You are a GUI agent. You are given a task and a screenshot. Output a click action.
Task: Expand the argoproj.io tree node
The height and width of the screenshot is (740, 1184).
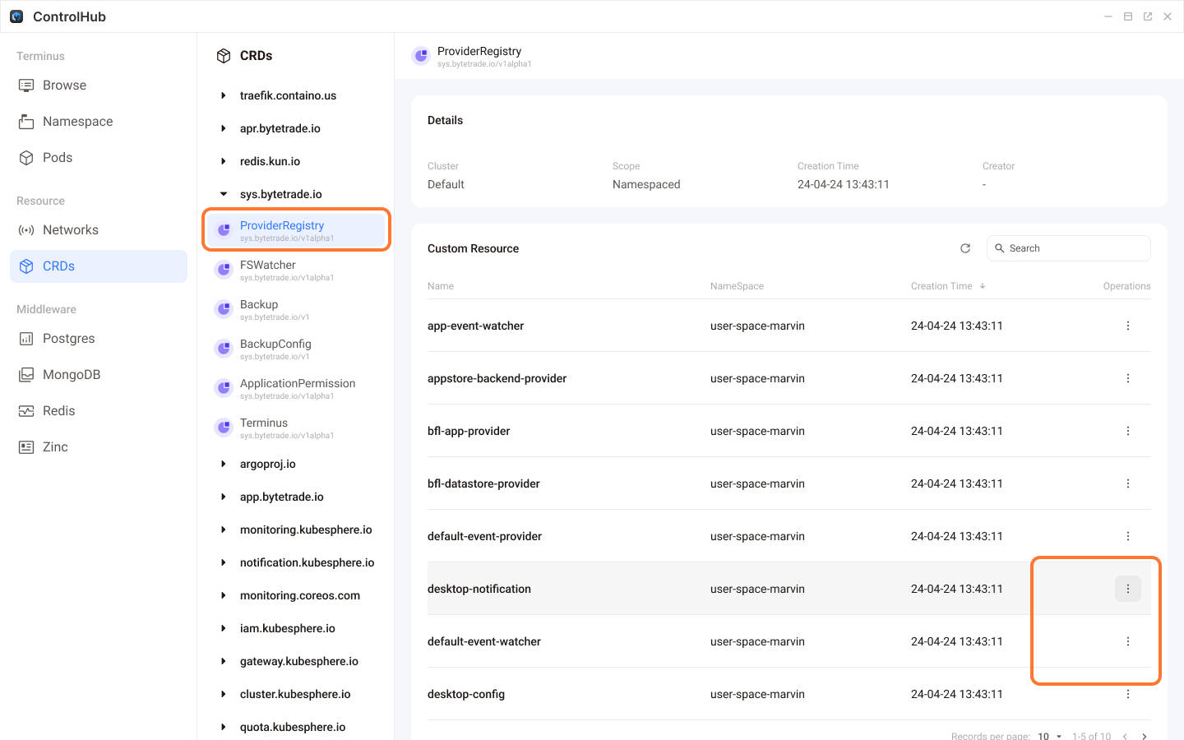pyautogui.click(x=224, y=464)
